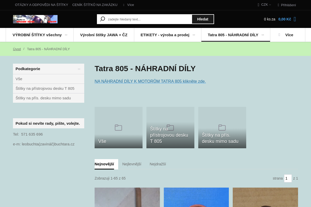This screenshot has width=311, height=207.
Task: Open the CZK currency dropdown
Action: pyautogui.click(x=265, y=5)
